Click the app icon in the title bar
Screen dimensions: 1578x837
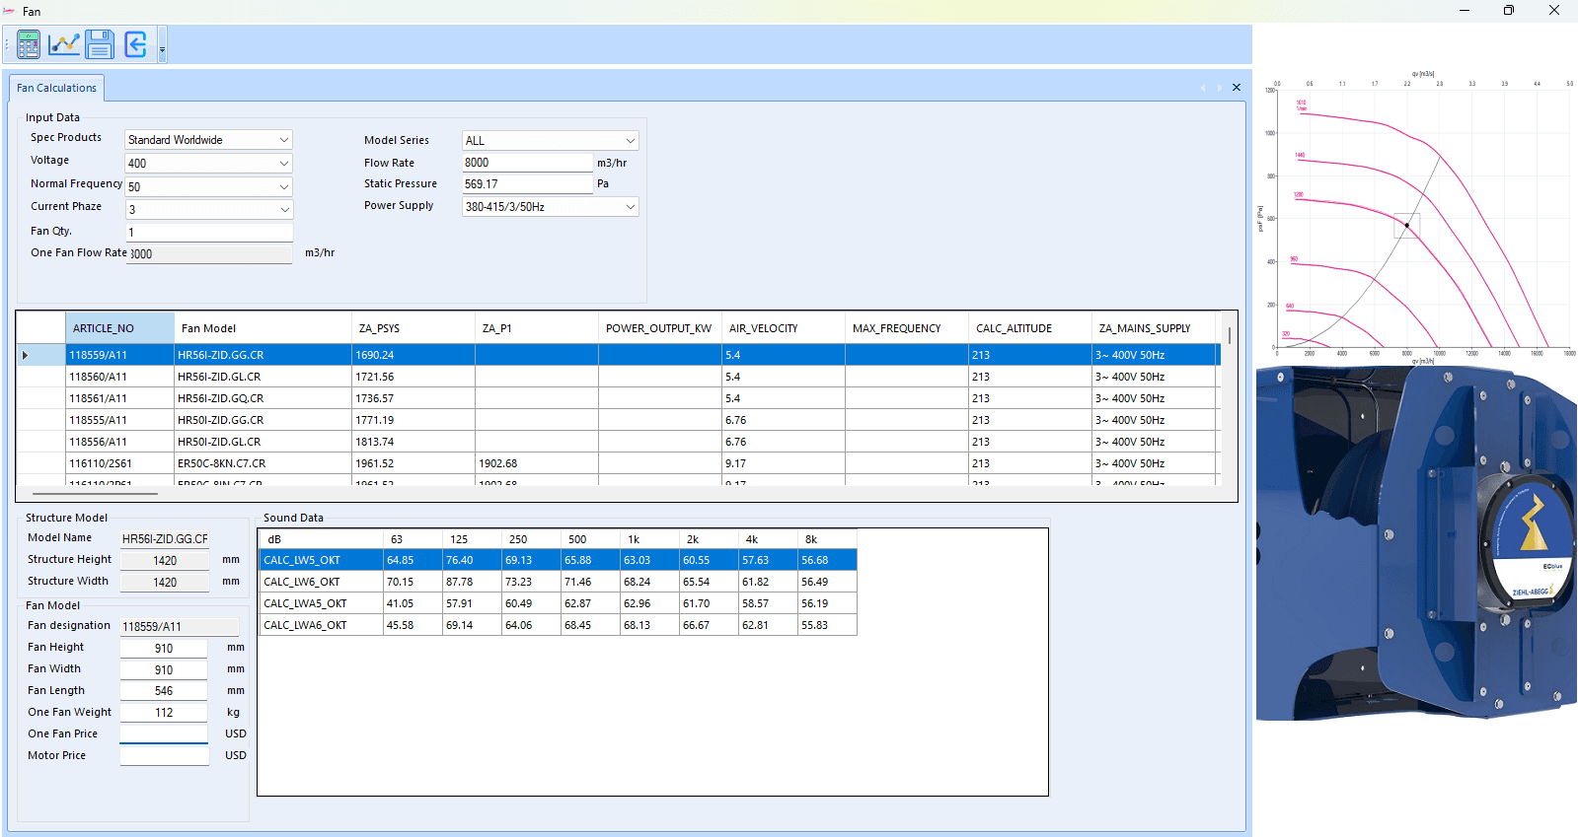pos(10,11)
